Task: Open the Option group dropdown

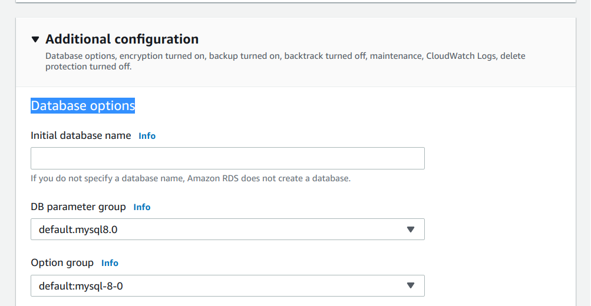Action: click(227, 286)
